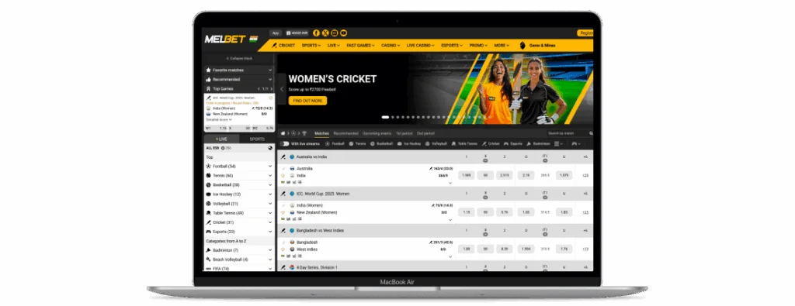Filter matches by Tennis in top bar

click(x=357, y=143)
